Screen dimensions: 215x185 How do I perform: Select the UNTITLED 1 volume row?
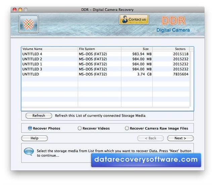(x=105, y=64)
